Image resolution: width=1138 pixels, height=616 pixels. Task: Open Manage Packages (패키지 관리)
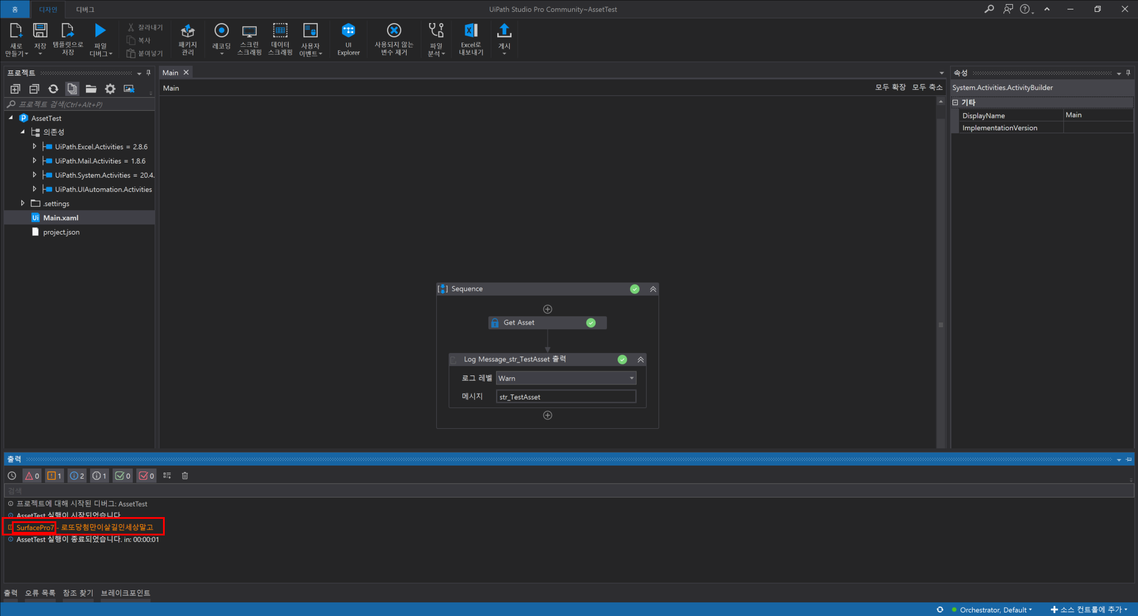click(187, 39)
